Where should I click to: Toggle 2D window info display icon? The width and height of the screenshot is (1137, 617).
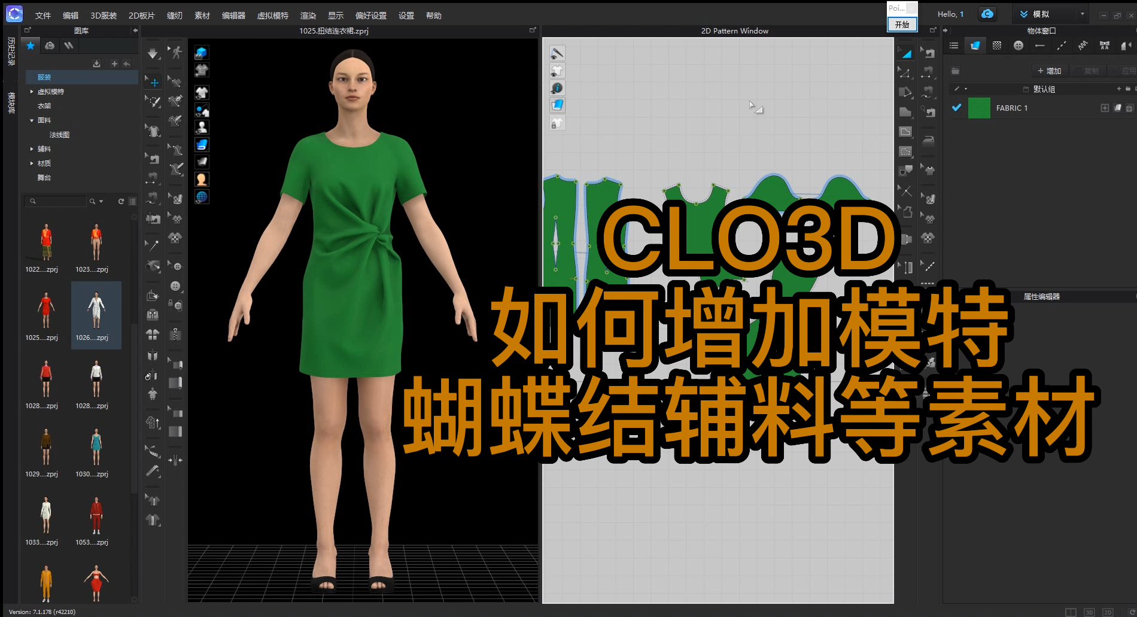[557, 88]
